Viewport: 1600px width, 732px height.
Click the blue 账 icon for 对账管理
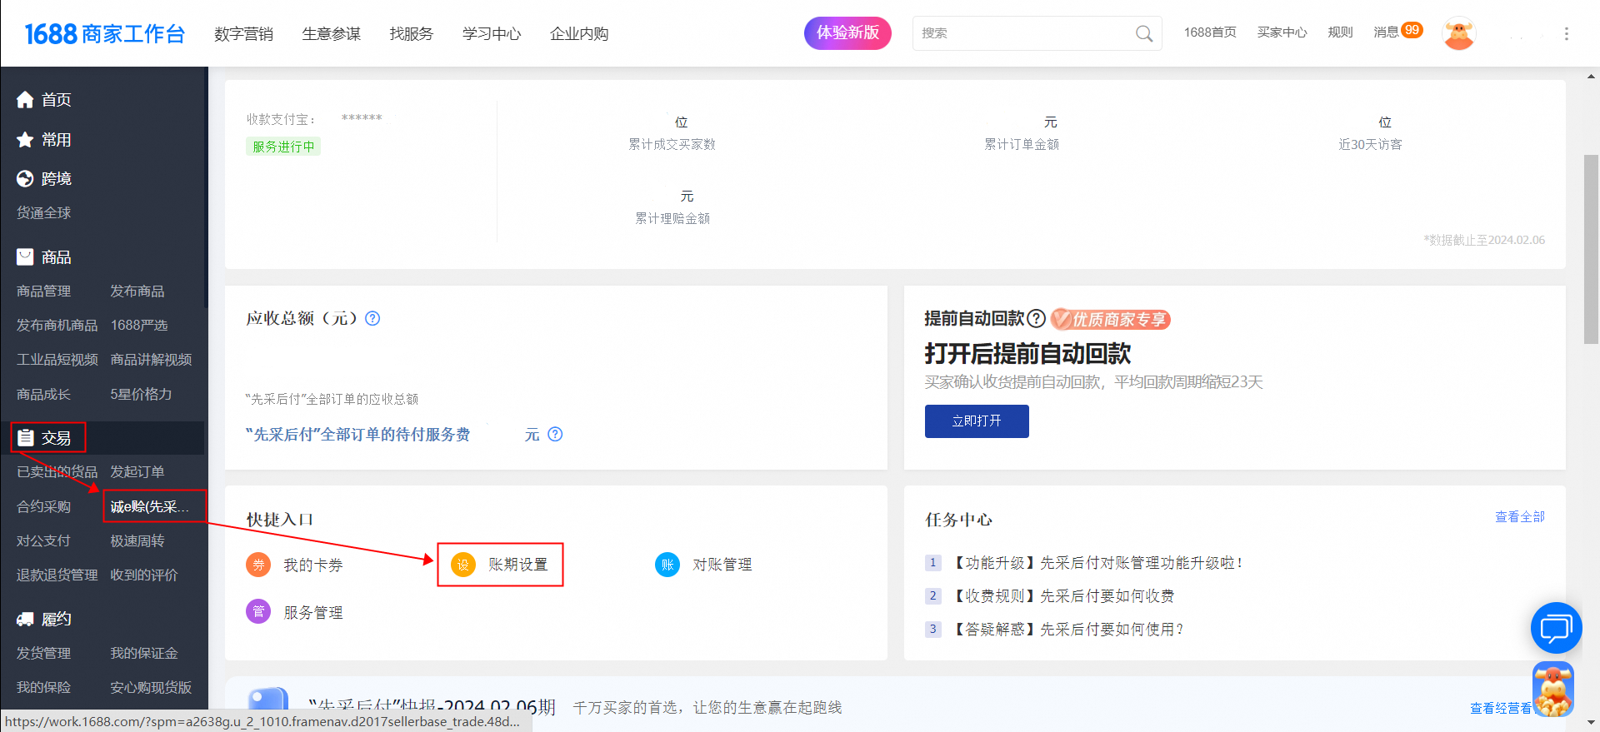[667, 565]
